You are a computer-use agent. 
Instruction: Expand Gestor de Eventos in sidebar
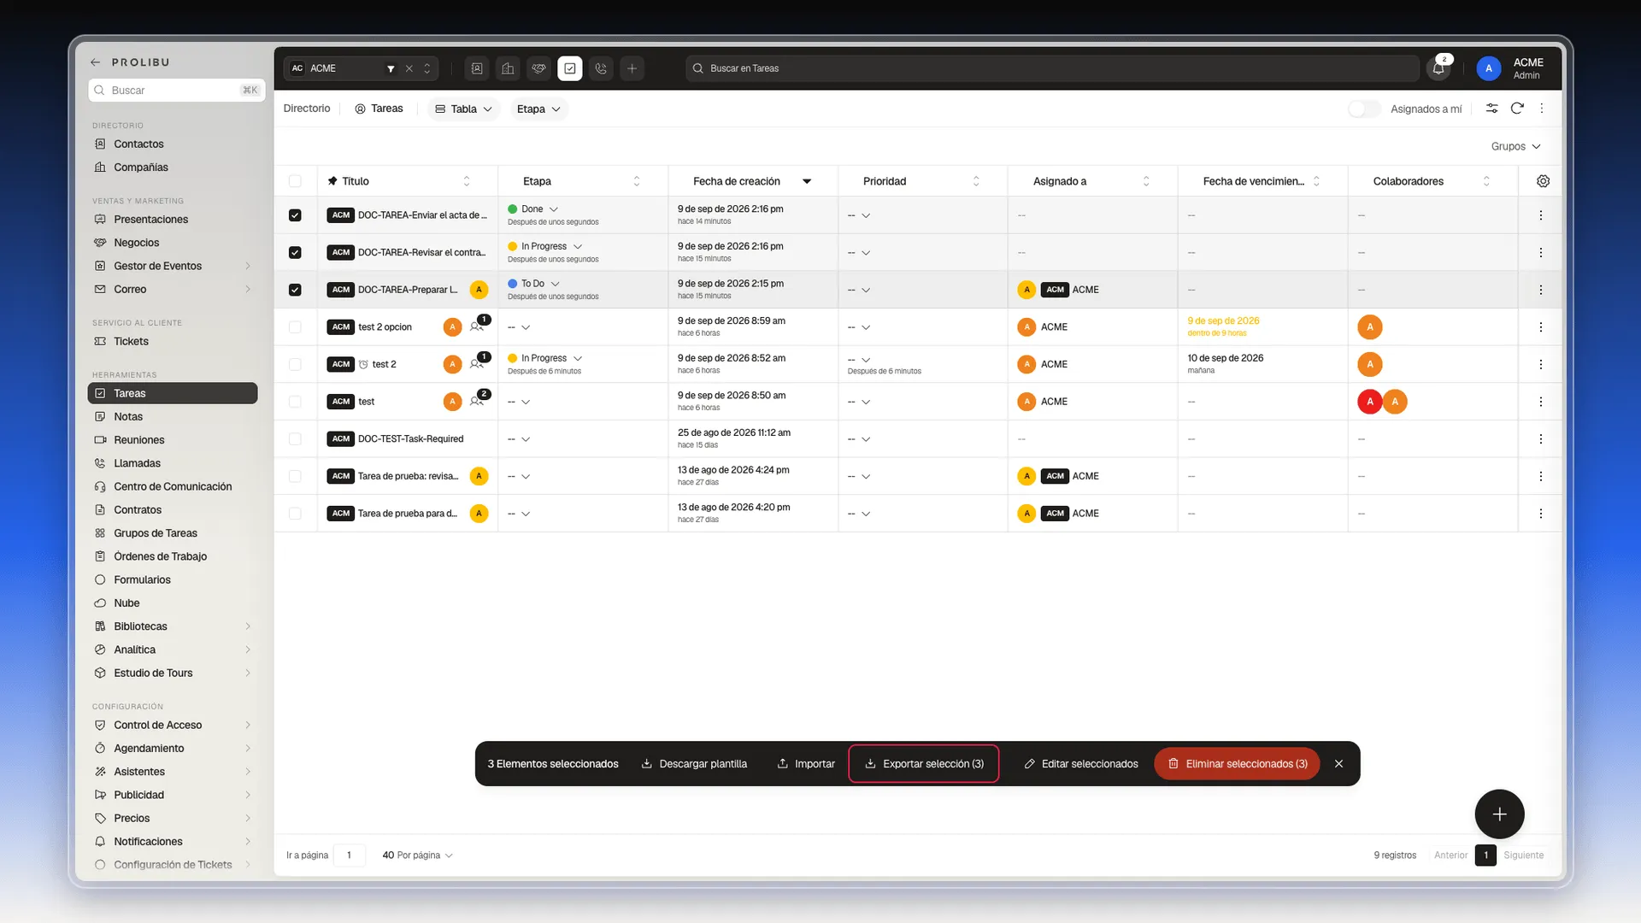click(173, 266)
